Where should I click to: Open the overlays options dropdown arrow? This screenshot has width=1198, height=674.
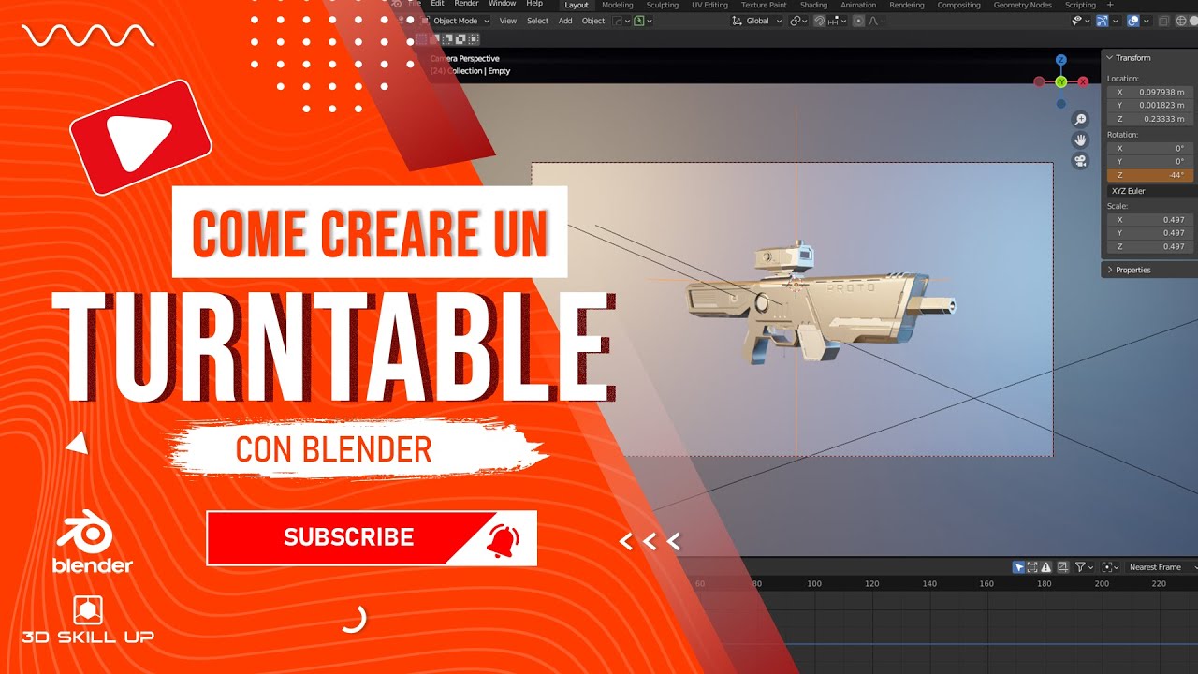[1147, 21]
